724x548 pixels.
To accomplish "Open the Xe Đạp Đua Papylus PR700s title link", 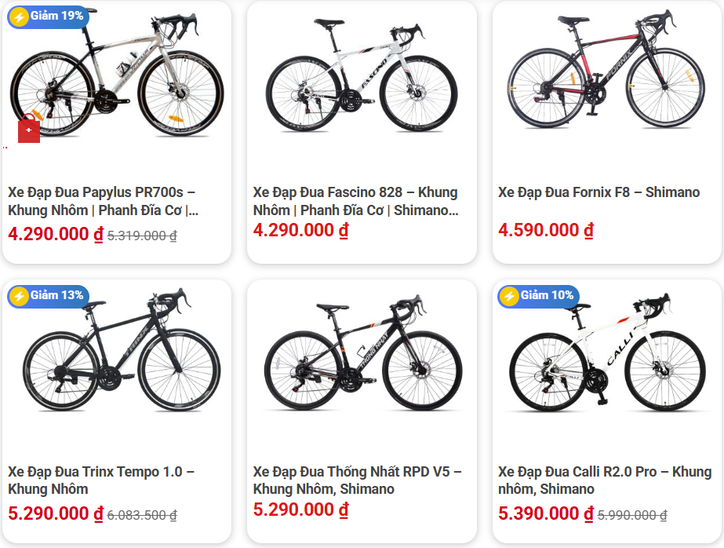I will coord(102,201).
